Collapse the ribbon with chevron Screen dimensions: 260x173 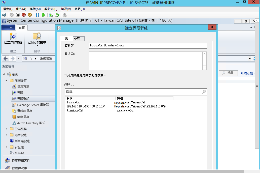[x=251, y=27]
